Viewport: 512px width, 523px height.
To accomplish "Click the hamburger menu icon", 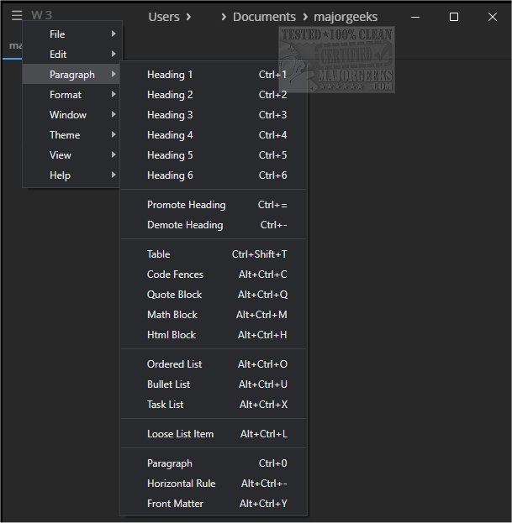I will 17,16.
